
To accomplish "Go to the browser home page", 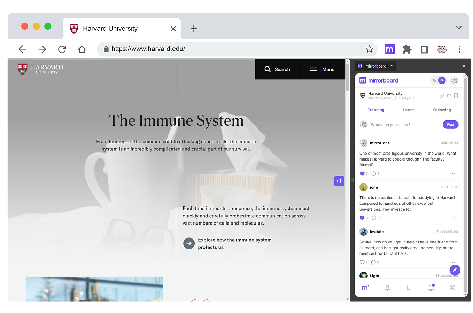I will coord(82,49).
